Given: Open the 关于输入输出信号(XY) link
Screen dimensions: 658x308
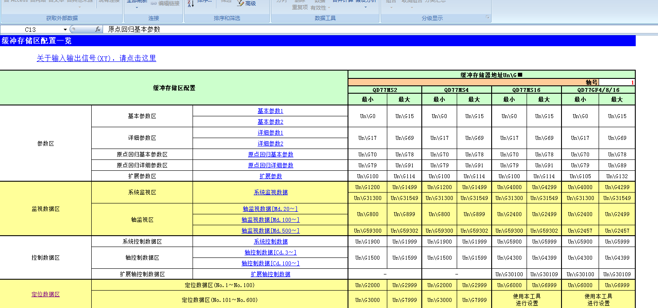Looking at the screenshot, I should coord(96,58).
